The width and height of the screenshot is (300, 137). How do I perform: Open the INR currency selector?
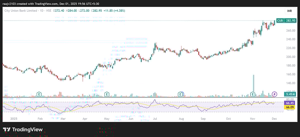click(289, 11)
